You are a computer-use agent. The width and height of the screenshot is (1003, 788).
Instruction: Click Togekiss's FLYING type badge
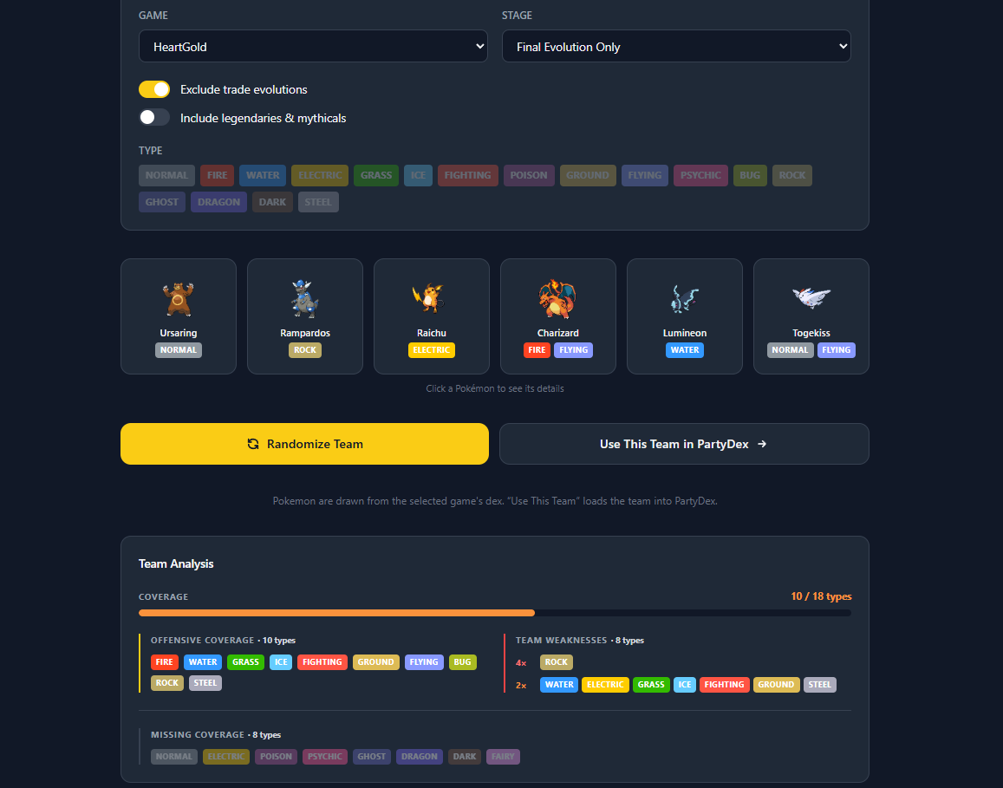coord(836,350)
